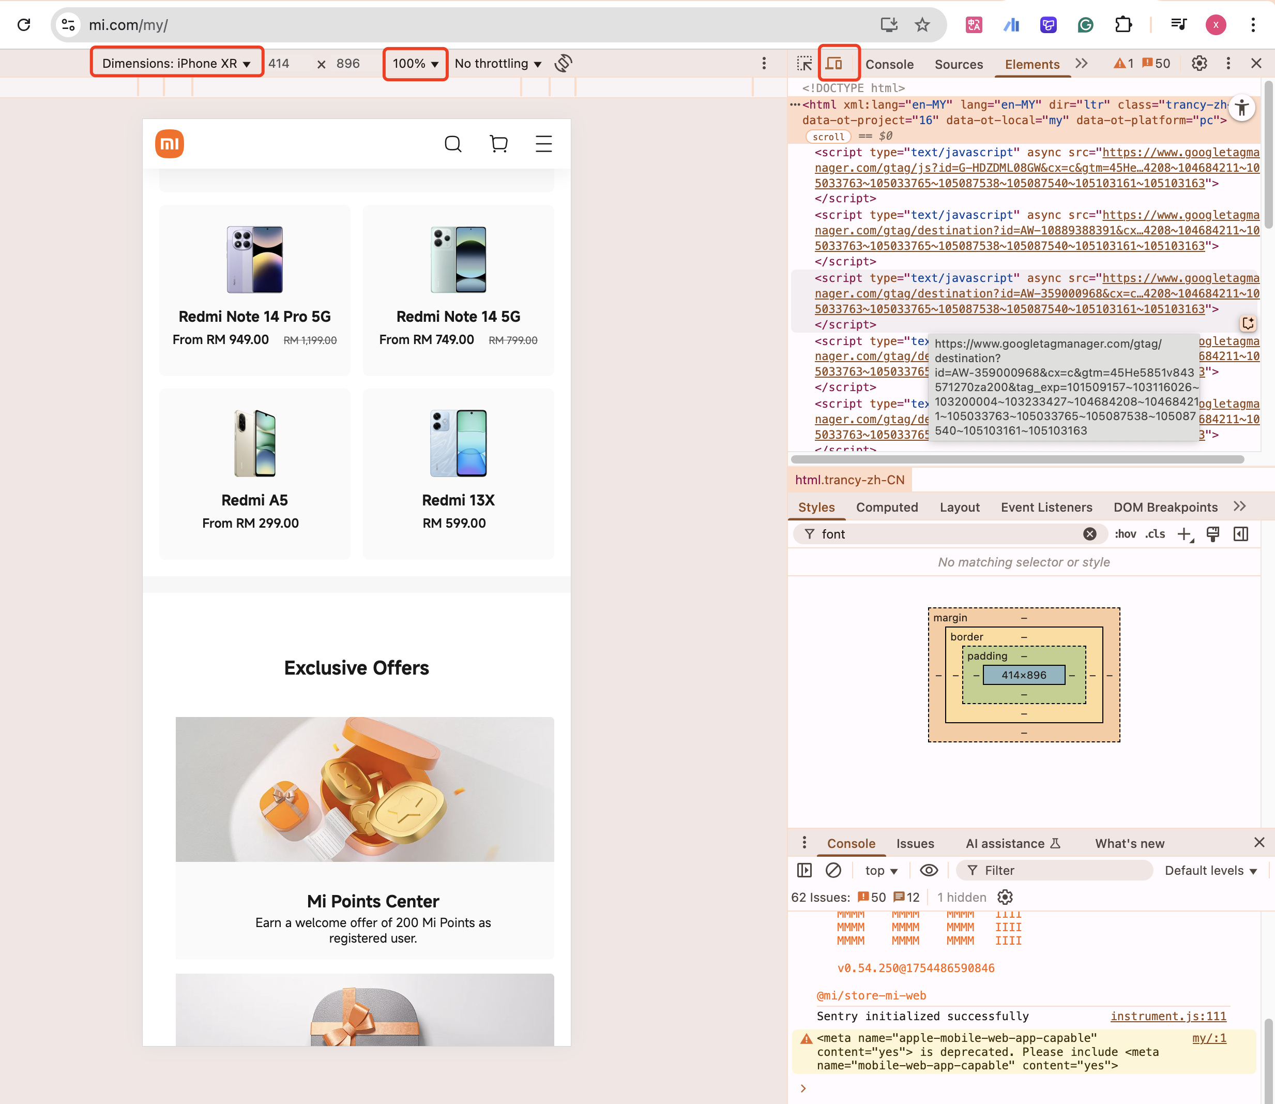The image size is (1275, 1104).
Task: Clear the console output
Action: click(833, 870)
